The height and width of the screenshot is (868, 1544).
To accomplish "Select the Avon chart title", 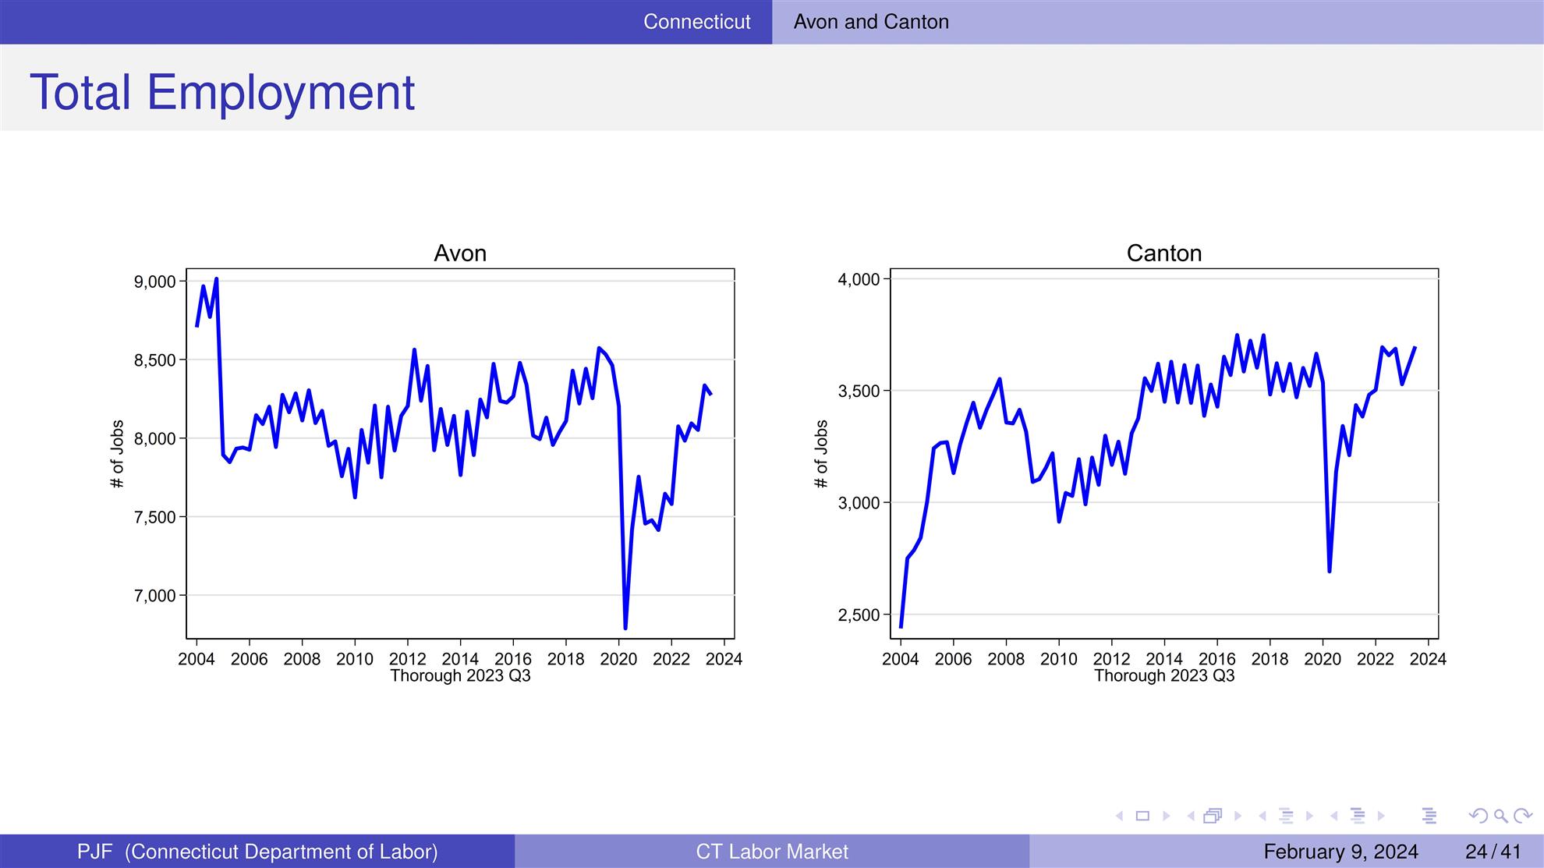I will pos(460,253).
